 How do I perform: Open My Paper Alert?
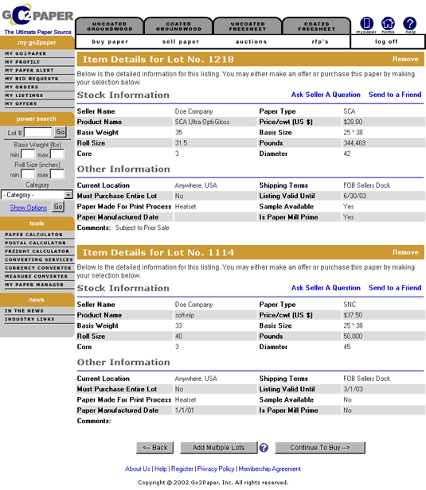(x=29, y=70)
